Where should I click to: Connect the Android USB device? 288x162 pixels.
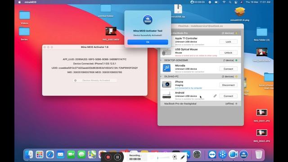pos(228,96)
